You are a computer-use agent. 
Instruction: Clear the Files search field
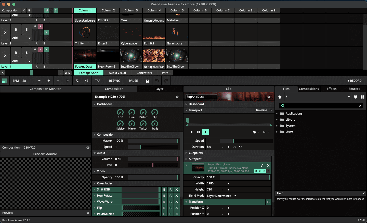click(360, 106)
